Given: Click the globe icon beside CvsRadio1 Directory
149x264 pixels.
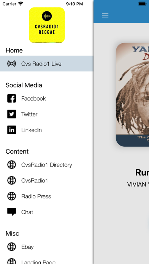Looking at the screenshot, I should [11, 165].
